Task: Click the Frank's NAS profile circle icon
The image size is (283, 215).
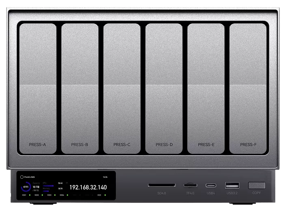Action: point(22,177)
